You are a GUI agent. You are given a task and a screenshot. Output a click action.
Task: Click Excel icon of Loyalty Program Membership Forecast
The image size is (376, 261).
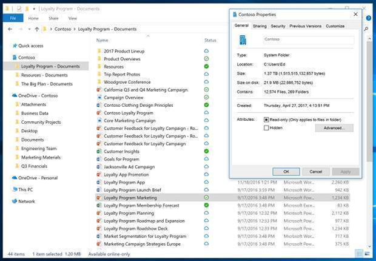pos(99,206)
